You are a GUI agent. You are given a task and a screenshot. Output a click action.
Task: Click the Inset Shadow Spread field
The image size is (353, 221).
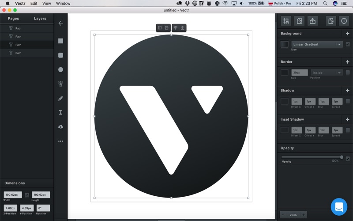click(x=337, y=130)
